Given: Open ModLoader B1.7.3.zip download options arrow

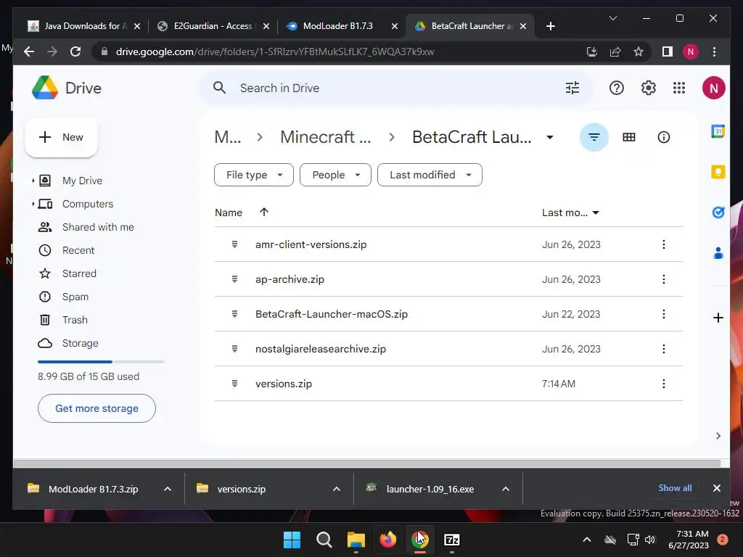Looking at the screenshot, I should coord(168,489).
